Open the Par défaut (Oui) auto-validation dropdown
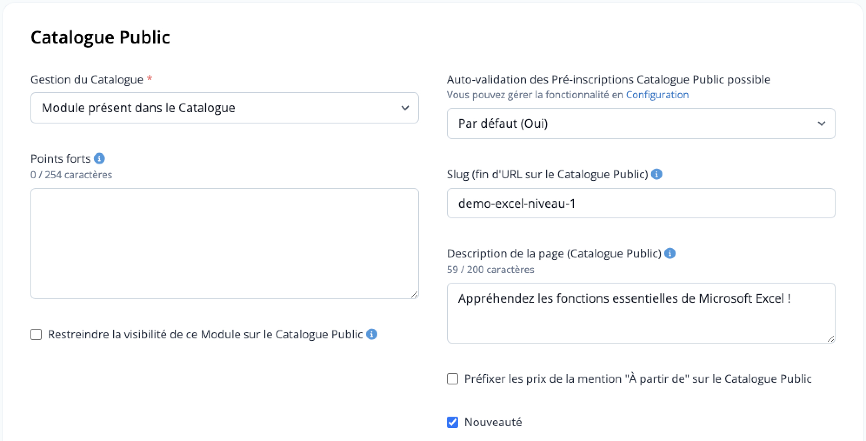 [x=641, y=124]
